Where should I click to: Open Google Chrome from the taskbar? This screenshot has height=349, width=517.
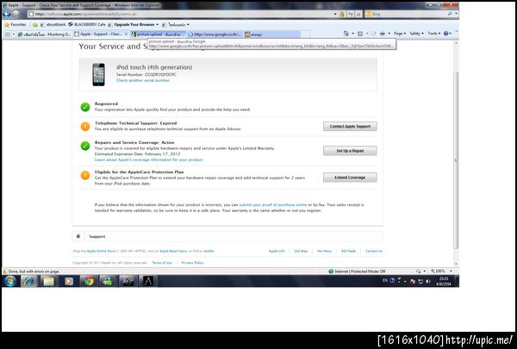point(89,281)
